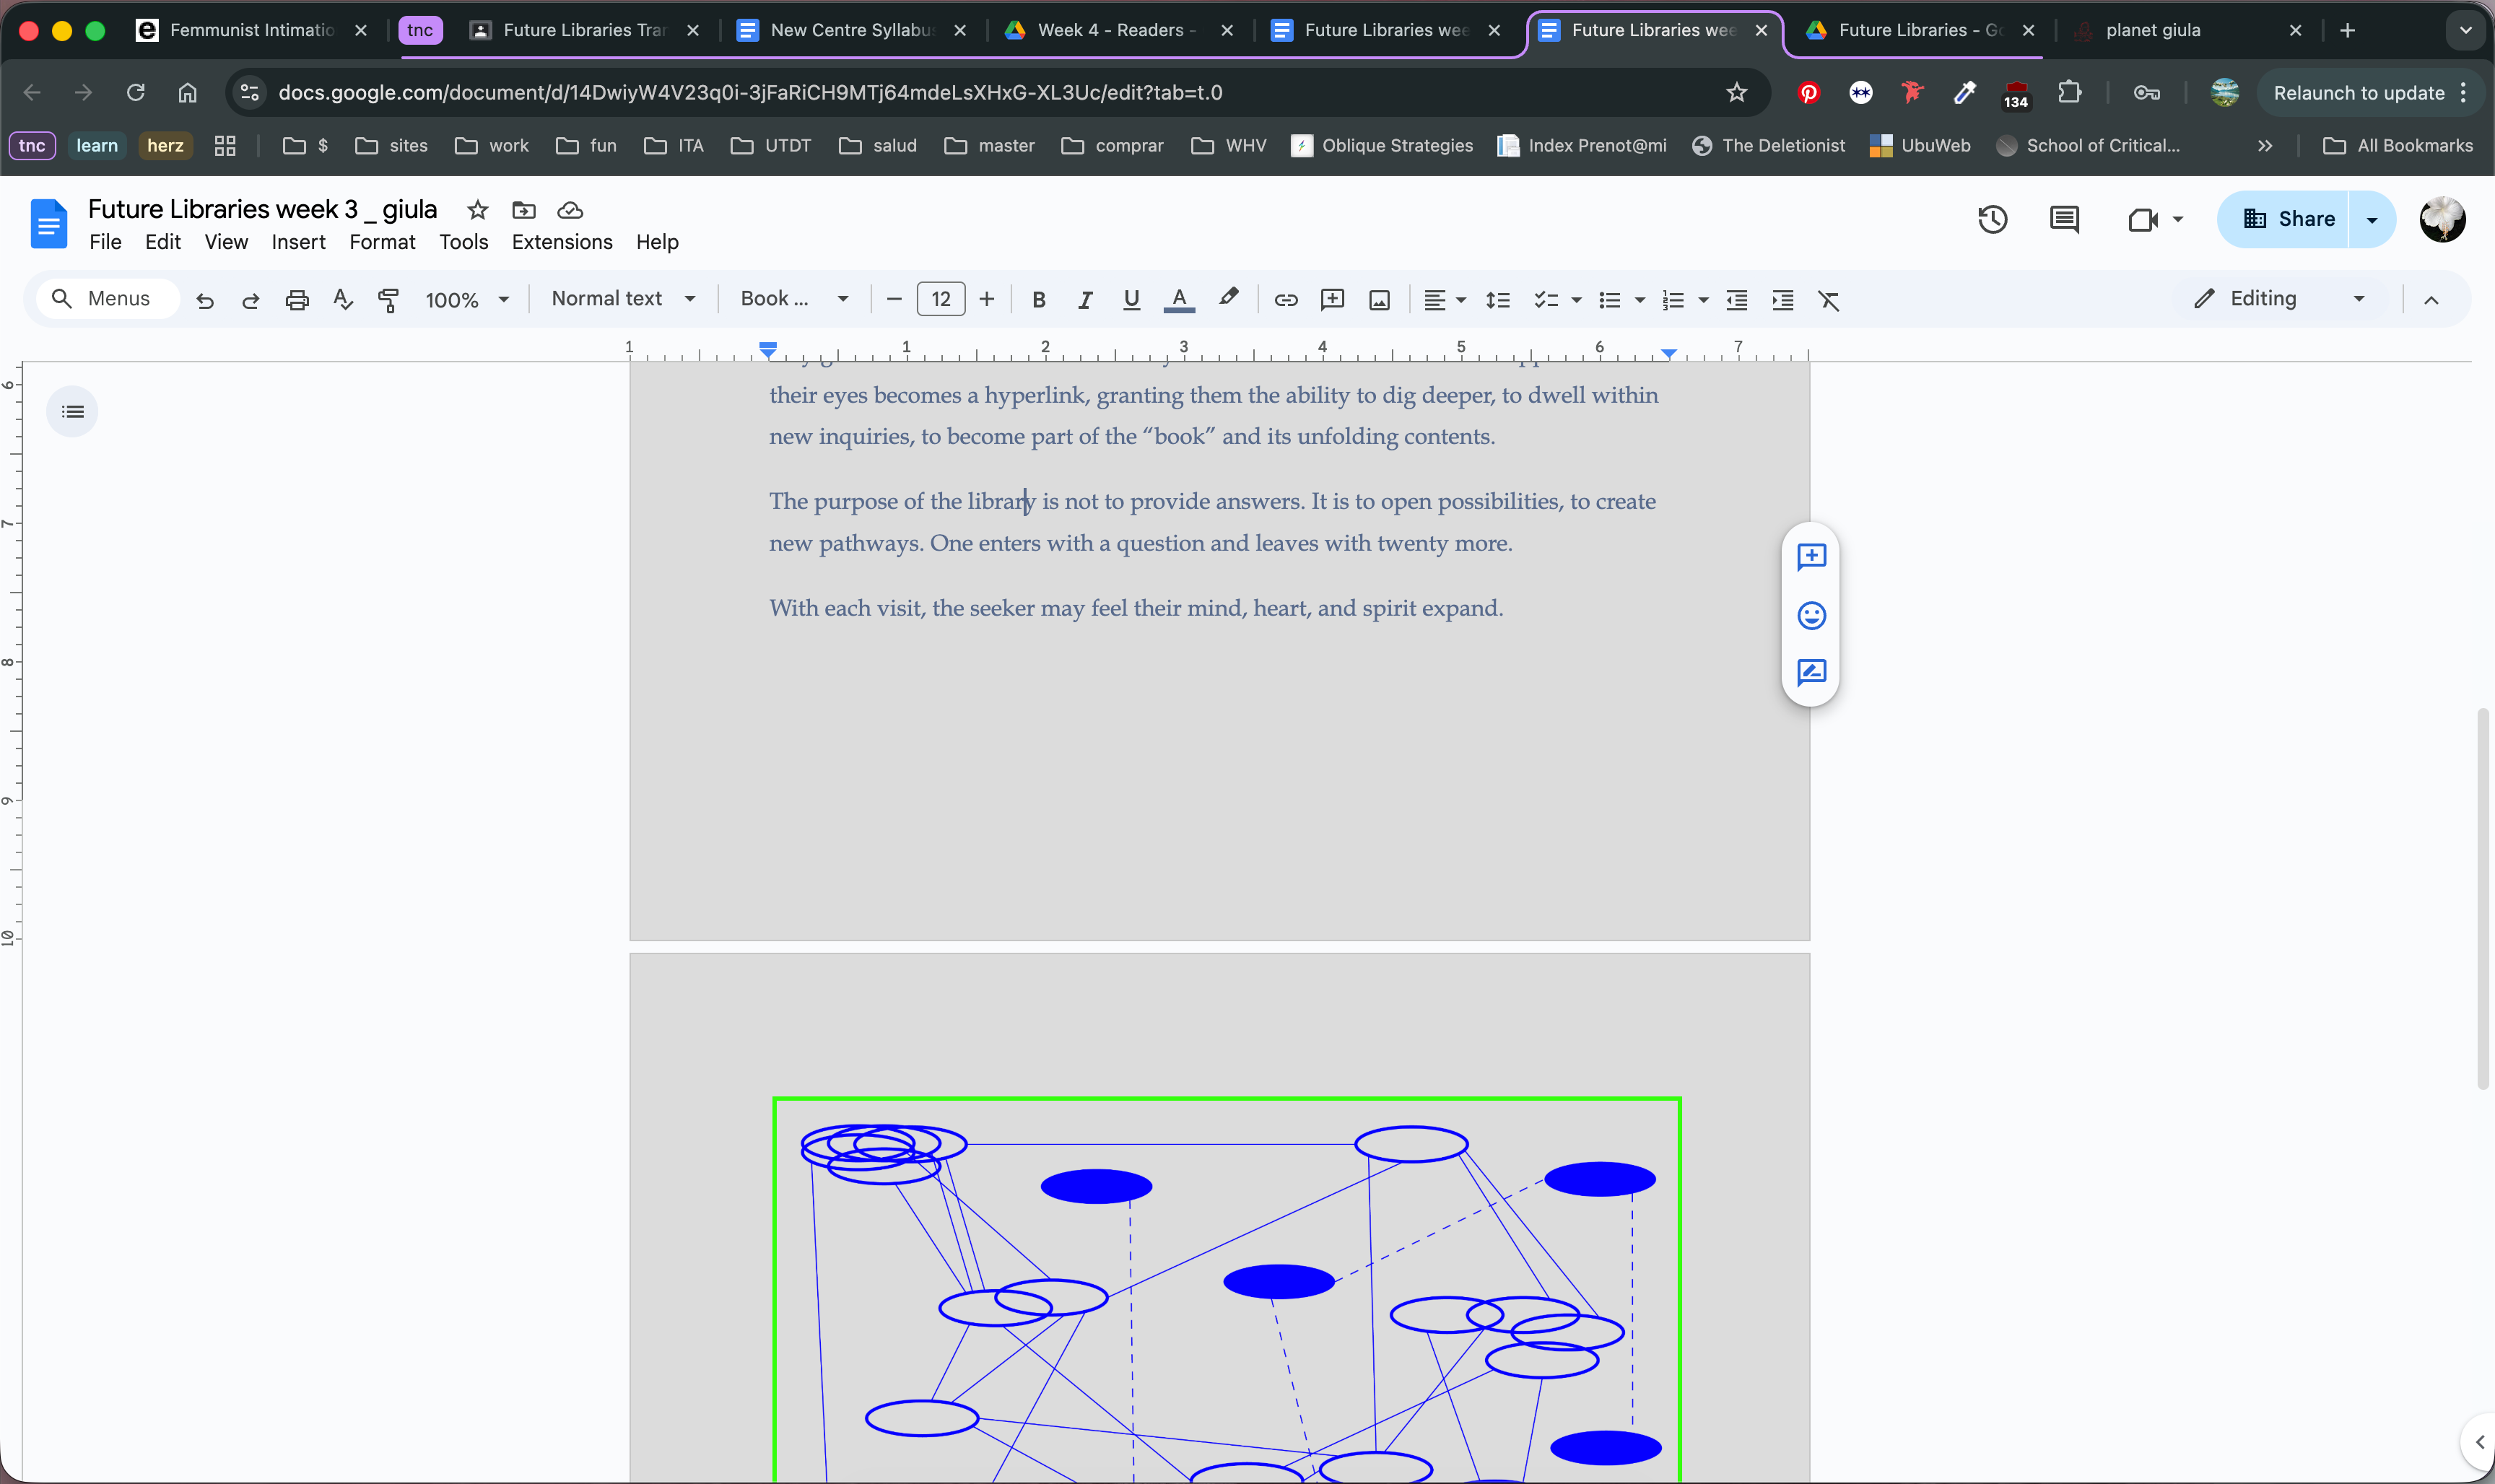Open the version history clock icon
Viewport: 2495px width, 1484px height.
pos(1992,219)
